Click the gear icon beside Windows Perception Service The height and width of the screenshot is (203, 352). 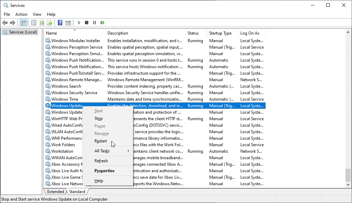coord(48,47)
